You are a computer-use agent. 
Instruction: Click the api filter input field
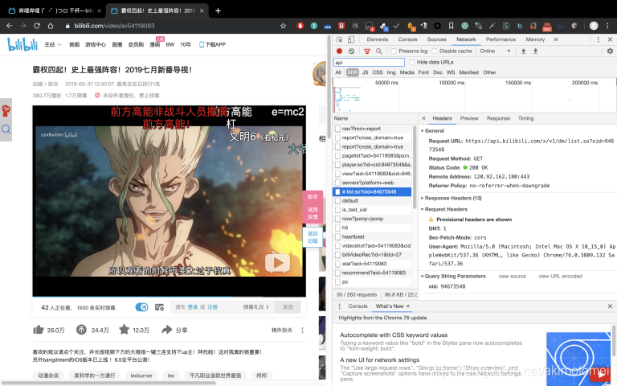(x=369, y=62)
